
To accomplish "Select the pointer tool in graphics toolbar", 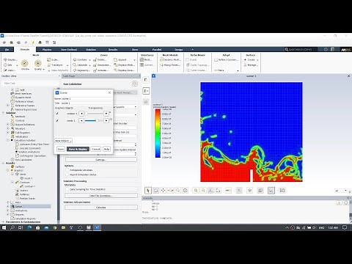I will (148, 191).
